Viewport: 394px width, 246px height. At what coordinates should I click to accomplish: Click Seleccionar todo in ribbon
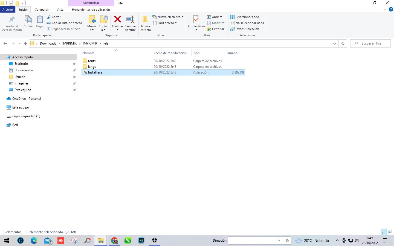point(245,17)
